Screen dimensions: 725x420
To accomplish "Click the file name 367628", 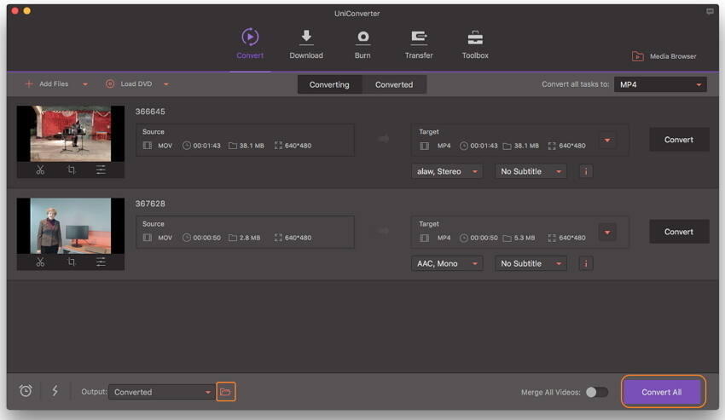I will 150,204.
